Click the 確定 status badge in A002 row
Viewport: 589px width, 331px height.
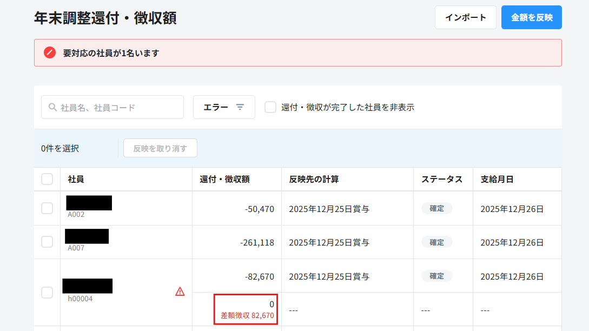(x=436, y=208)
